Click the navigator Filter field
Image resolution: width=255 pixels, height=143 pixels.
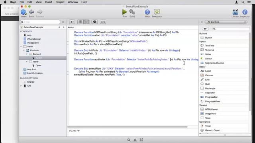tap(40, 22)
